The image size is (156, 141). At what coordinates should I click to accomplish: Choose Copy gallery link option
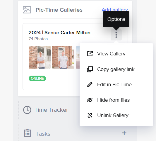click(x=116, y=69)
